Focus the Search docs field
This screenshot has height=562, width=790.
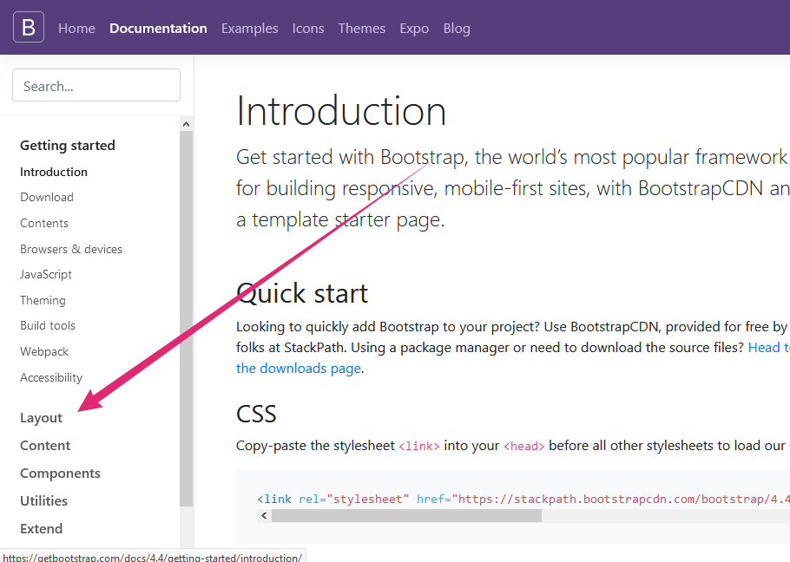96,85
